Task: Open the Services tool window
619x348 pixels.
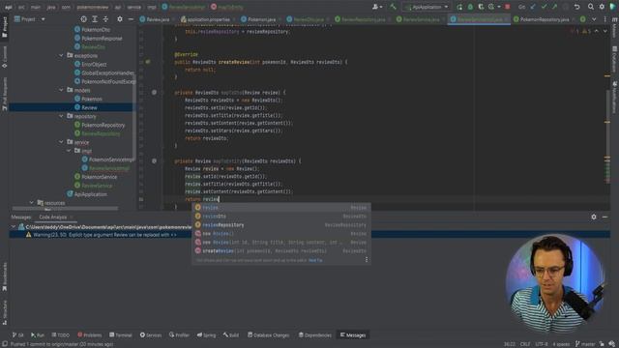Action: 151,335
